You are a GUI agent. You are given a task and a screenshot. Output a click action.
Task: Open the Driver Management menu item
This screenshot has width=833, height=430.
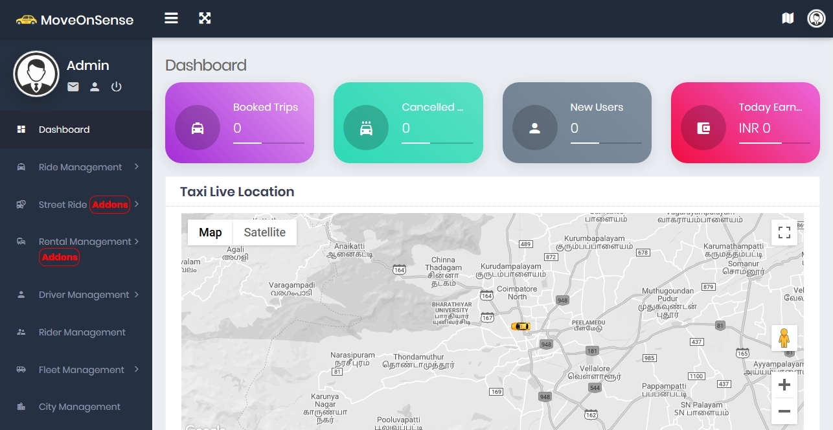pyautogui.click(x=76, y=295)
